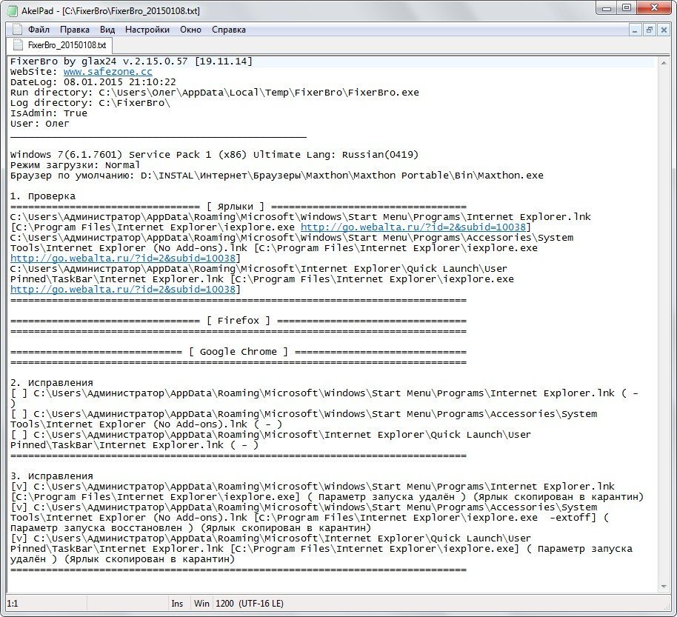Open the Правка menu
Screen dimensions: 677x617
[75, 30]
